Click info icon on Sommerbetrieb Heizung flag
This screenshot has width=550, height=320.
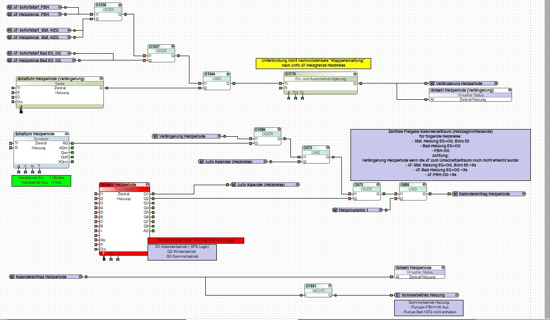(x=456, y=295)
